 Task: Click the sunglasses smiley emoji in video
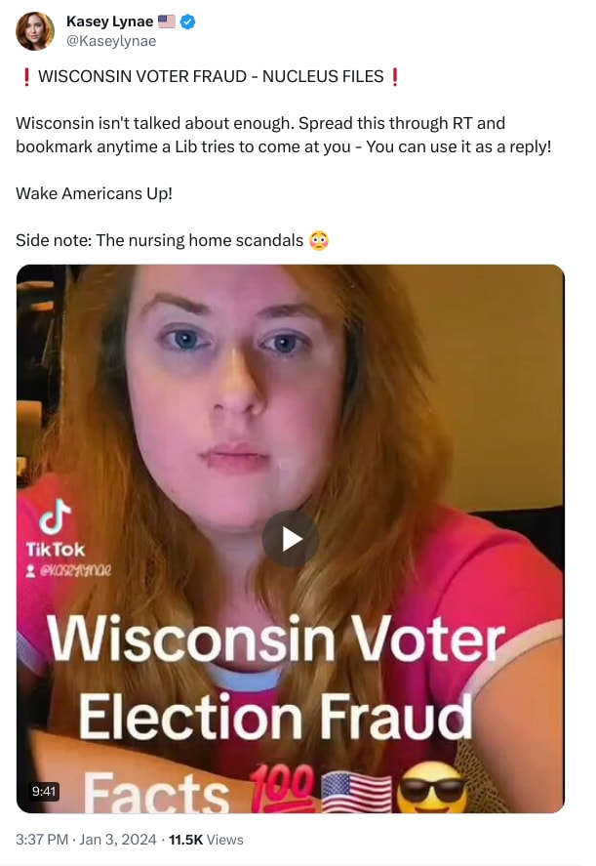[432, 787]
